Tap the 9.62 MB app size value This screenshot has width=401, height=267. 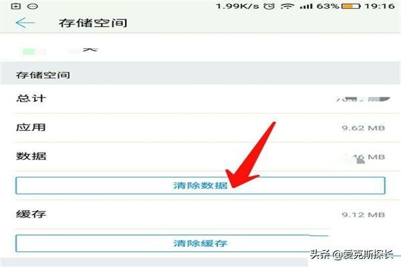click(364, 127)
